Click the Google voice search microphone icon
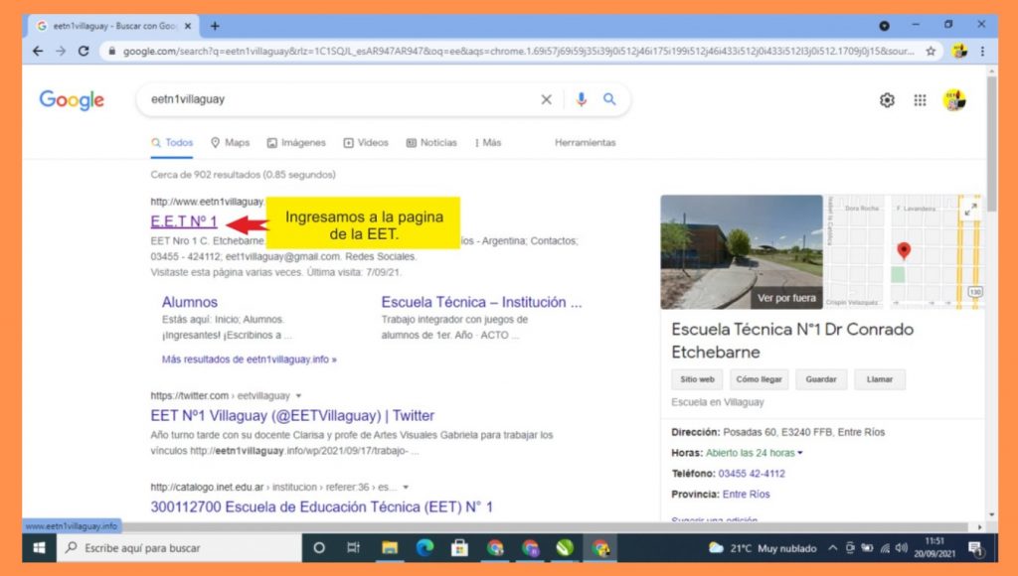 tap(582, 99)
